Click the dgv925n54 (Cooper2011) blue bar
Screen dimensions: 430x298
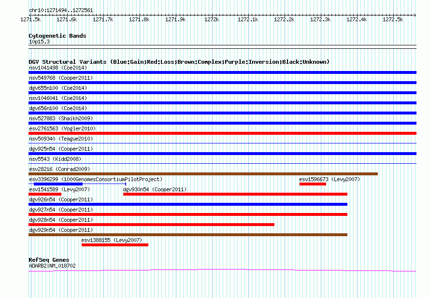point(222,154)
